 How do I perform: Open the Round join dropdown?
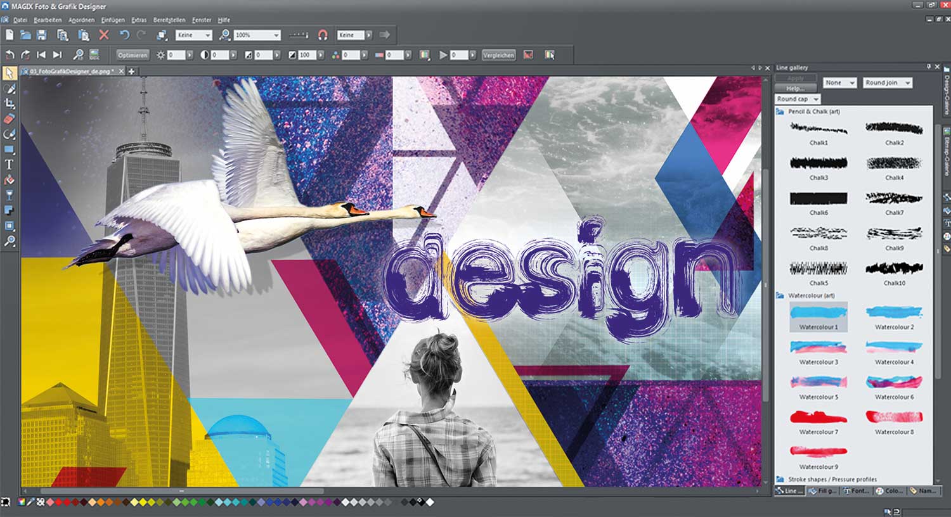[x=888, y=83]
